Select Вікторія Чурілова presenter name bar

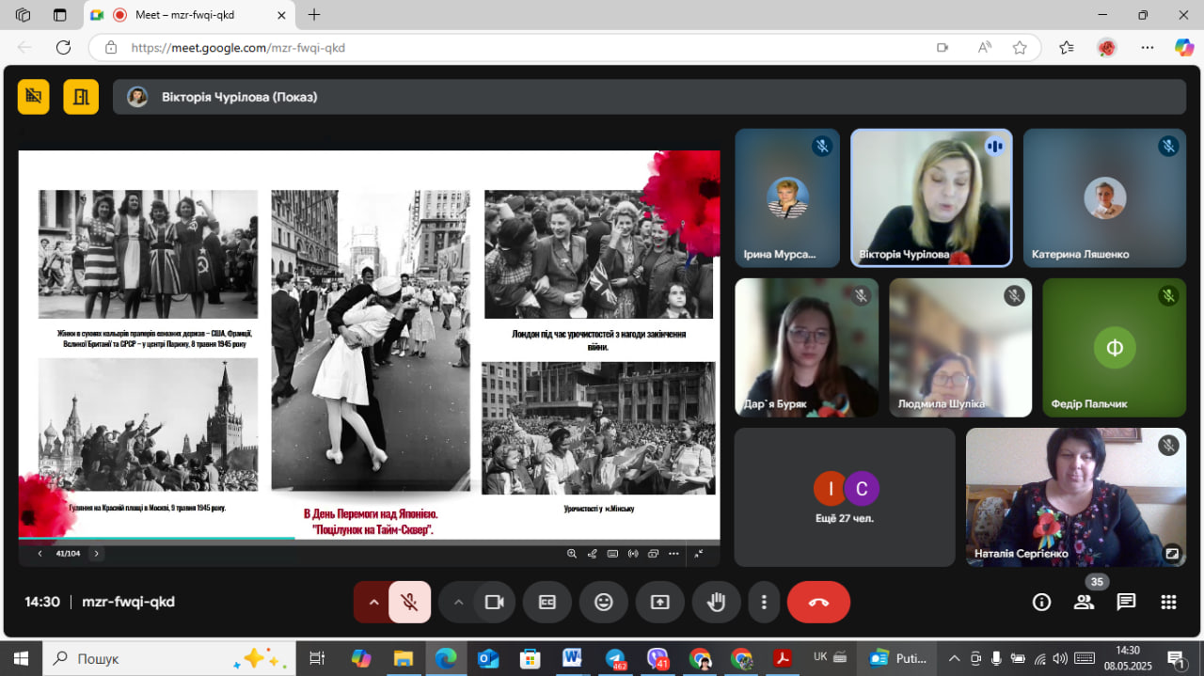649,97
